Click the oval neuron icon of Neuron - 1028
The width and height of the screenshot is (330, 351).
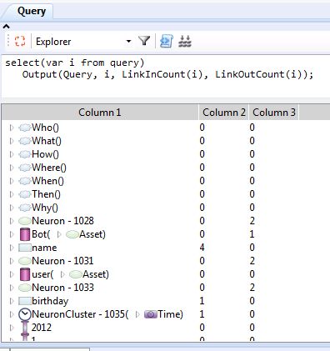25,221
